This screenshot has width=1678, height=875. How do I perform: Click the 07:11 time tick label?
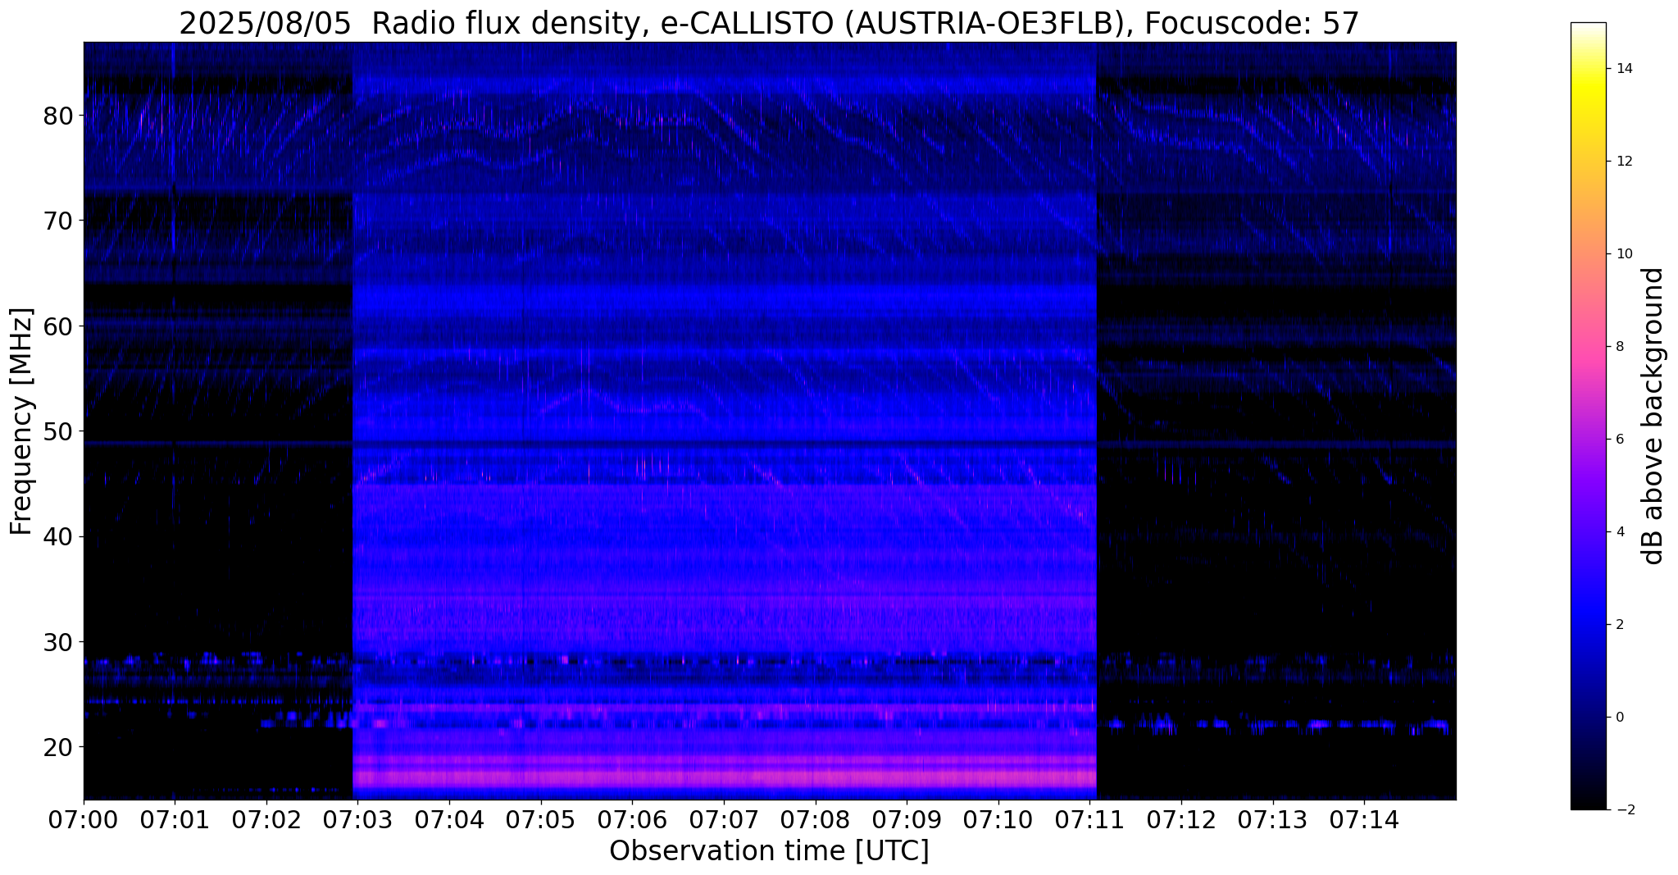tap(1089, 820)
